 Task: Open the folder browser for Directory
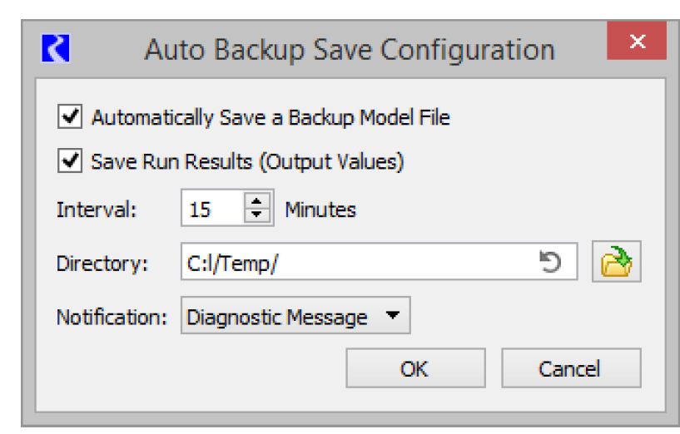coord(617,264)
